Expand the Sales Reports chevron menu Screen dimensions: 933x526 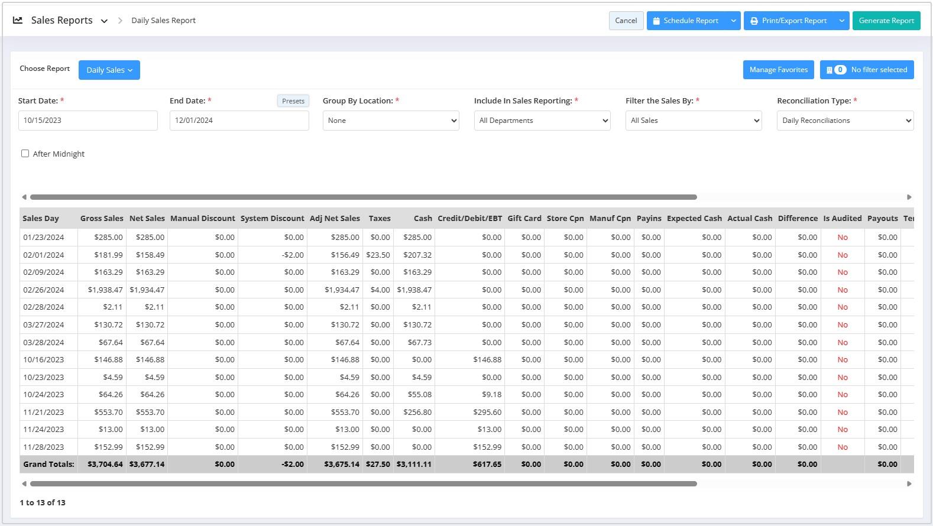click(104, 21)
